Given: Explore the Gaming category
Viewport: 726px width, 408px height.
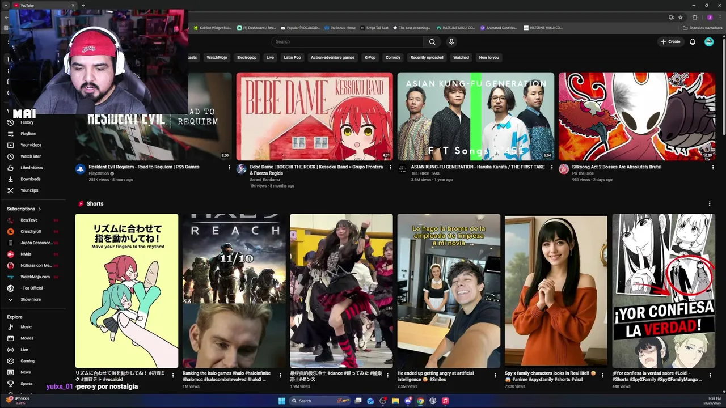Looking at the screenshot, I should (27, 361).
